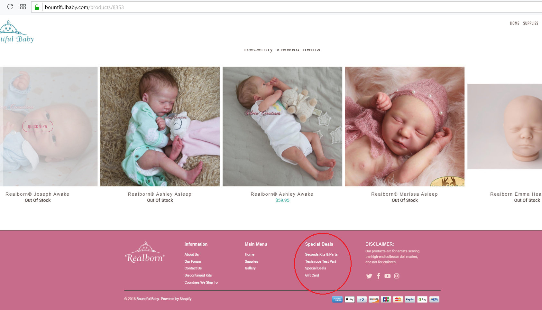Image resolution: width=542 pixels, height=310 pixels.
Task: Open SUPPLIES in the top navigation
Action: coord(530,23)
